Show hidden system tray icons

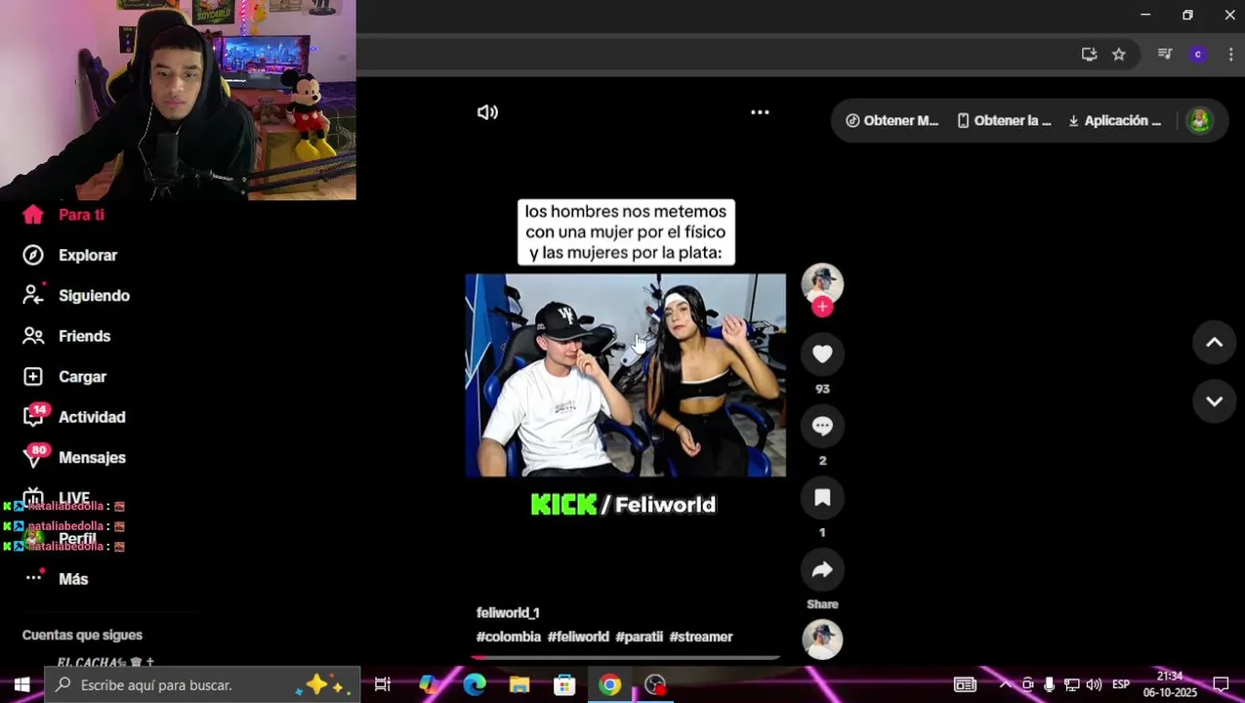coord(1005,684)
